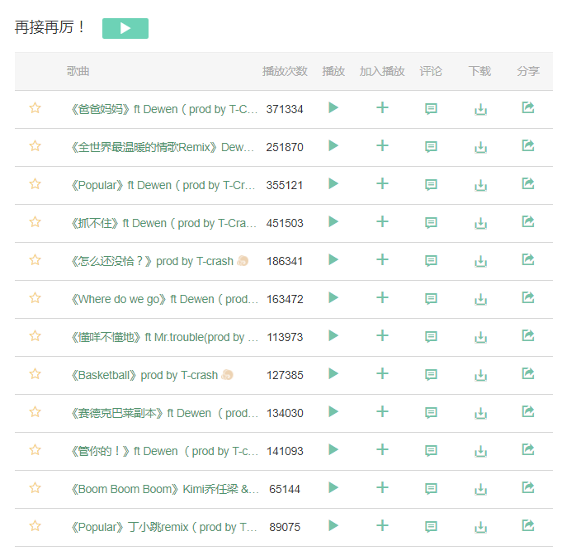Open comments for 《爸爸妈妈》

pos(431,109)
